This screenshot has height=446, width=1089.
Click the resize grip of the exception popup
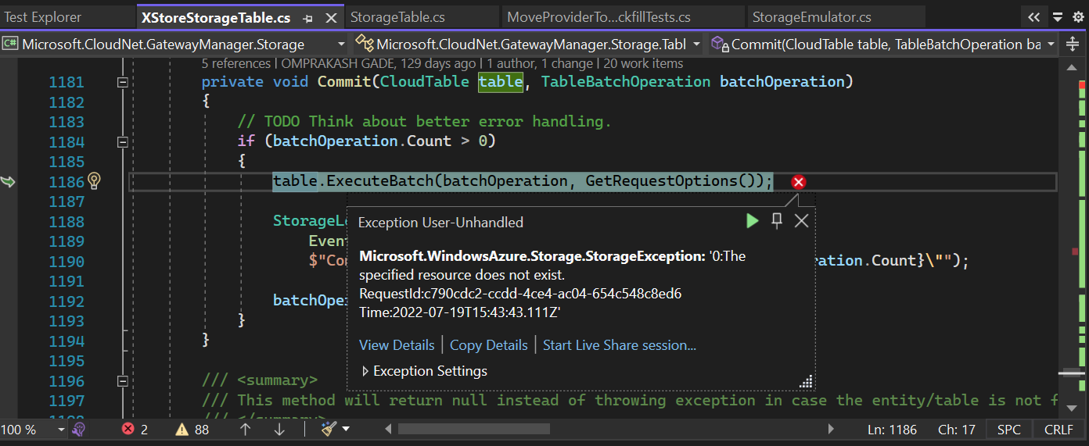(806, 381)
